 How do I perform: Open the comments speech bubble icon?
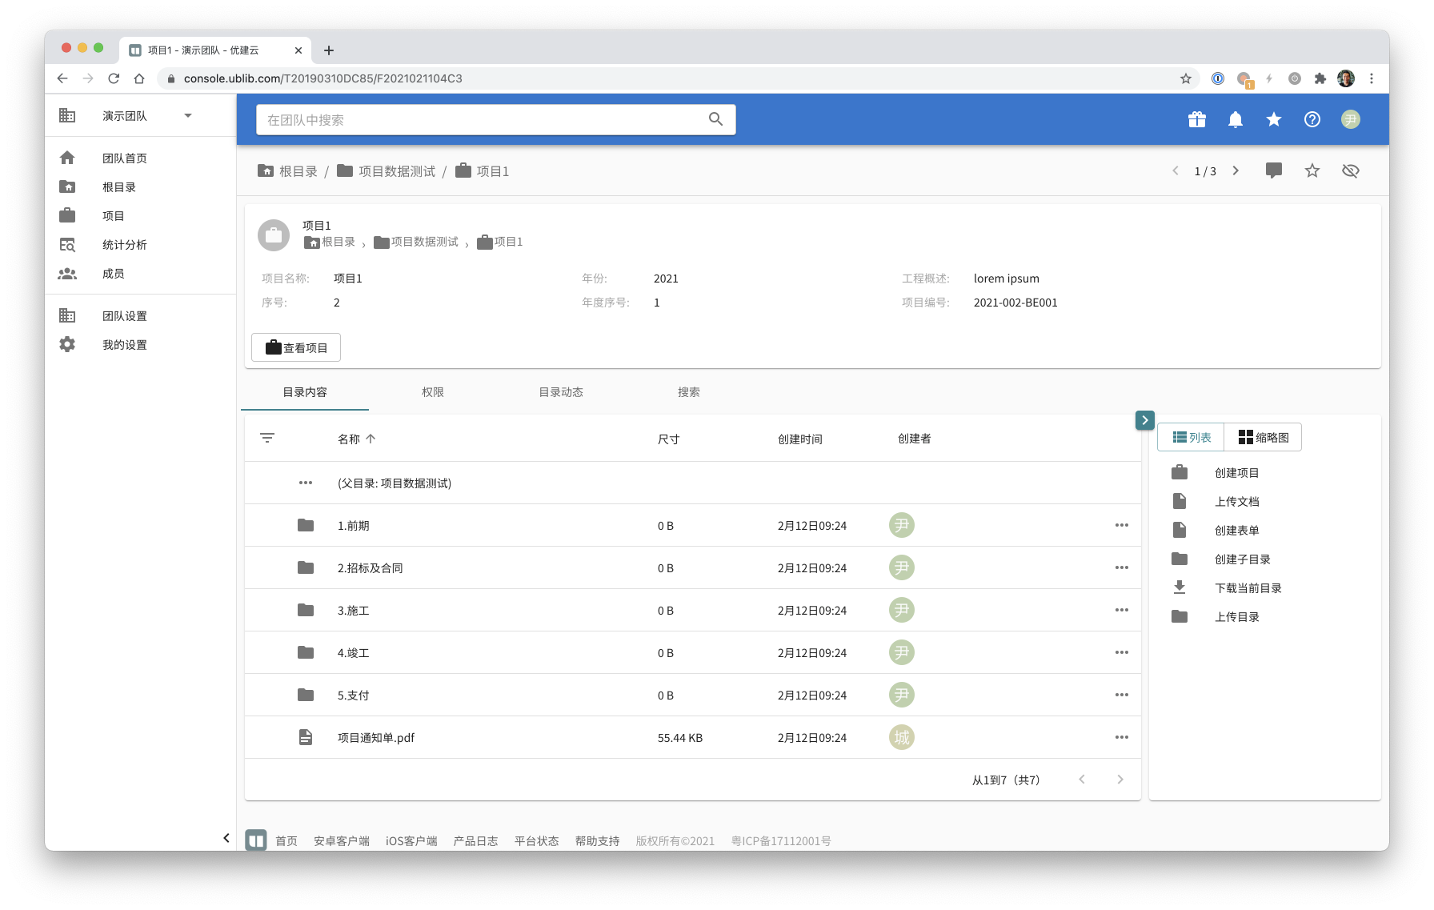pyautogui.click(x=1273, y=170)
